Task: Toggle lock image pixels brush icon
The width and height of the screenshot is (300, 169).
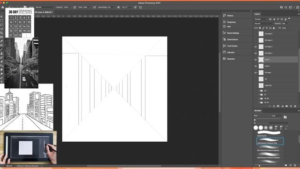Action: click(x=263, y=28)
